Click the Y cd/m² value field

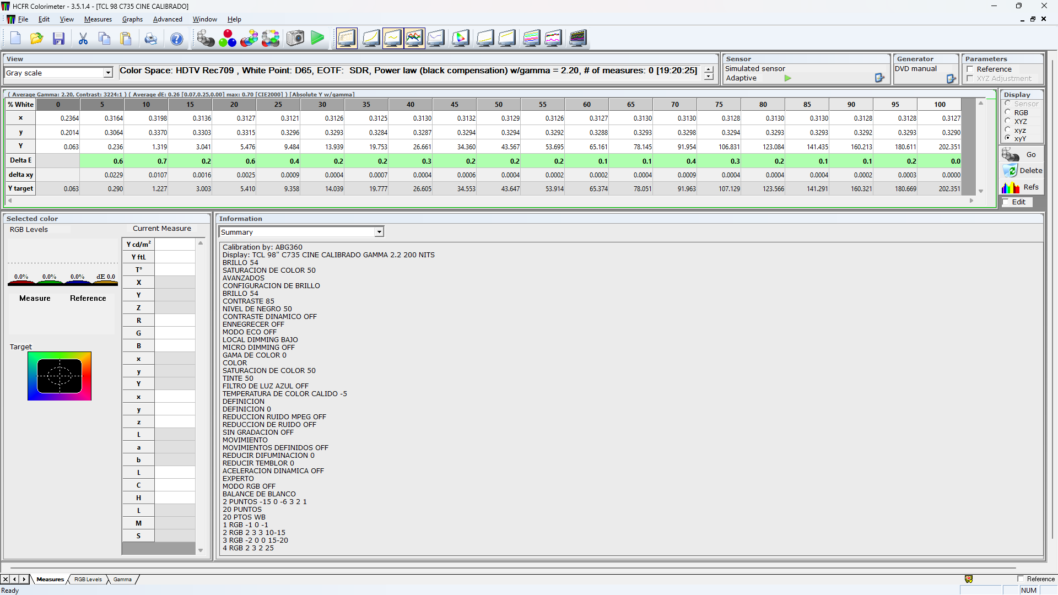tap(175, 244)
